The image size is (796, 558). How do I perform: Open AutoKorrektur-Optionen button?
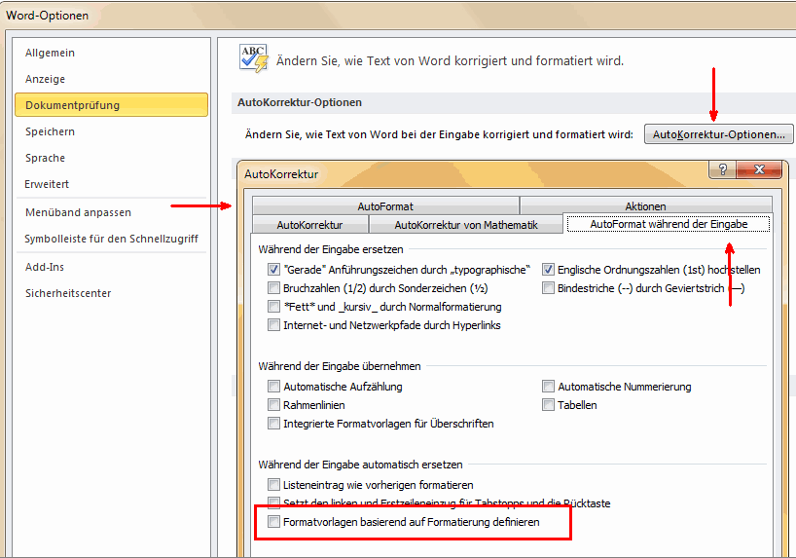(719, 134)
